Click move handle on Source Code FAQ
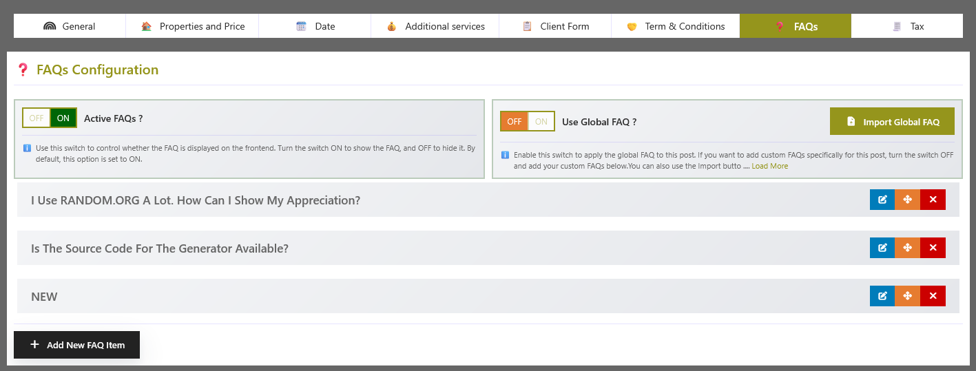976x371 pixels. coord(907,248)
